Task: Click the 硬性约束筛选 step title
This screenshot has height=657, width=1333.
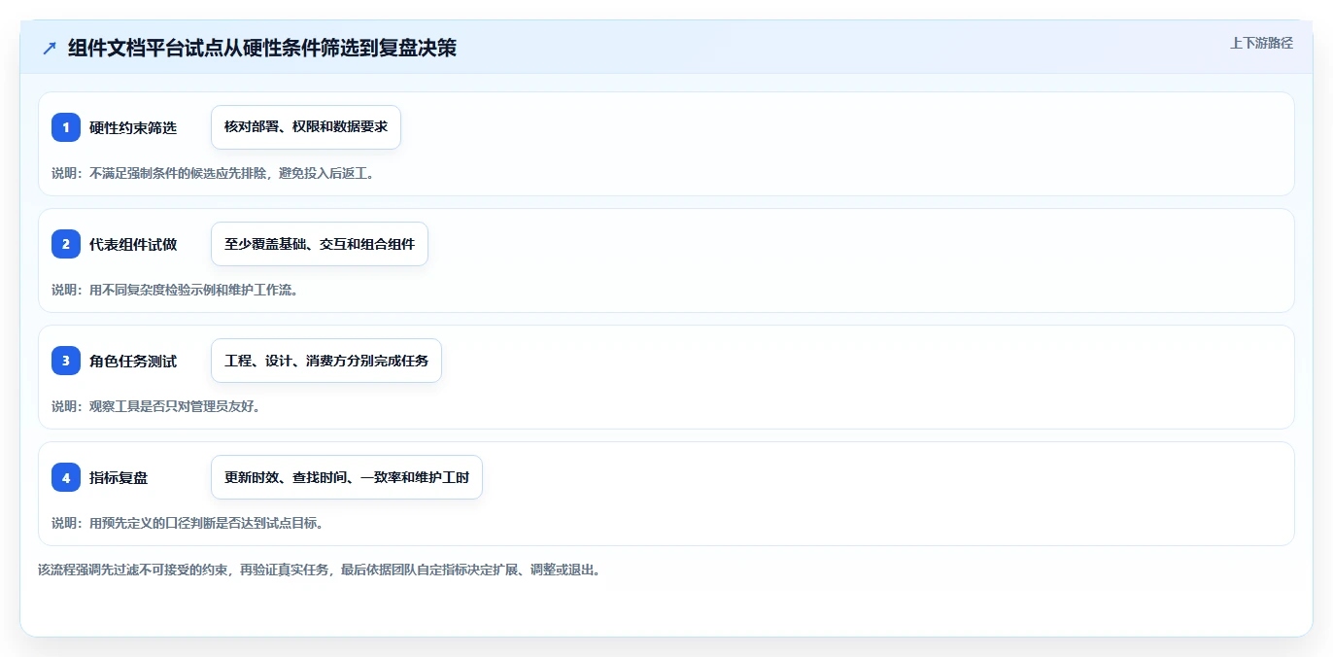Action: (133, 127)
